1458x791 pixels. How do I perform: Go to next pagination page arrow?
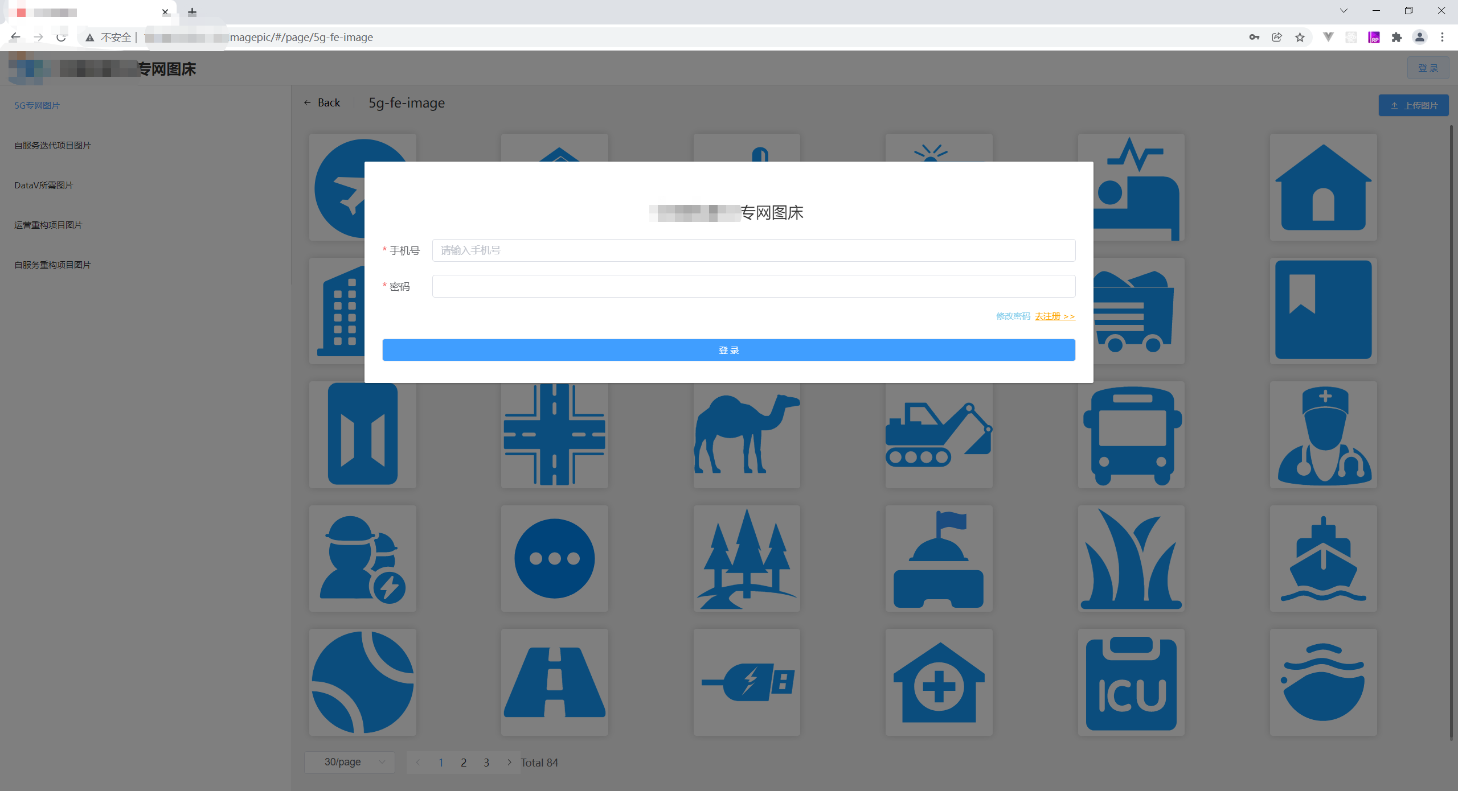coord(509,762)
